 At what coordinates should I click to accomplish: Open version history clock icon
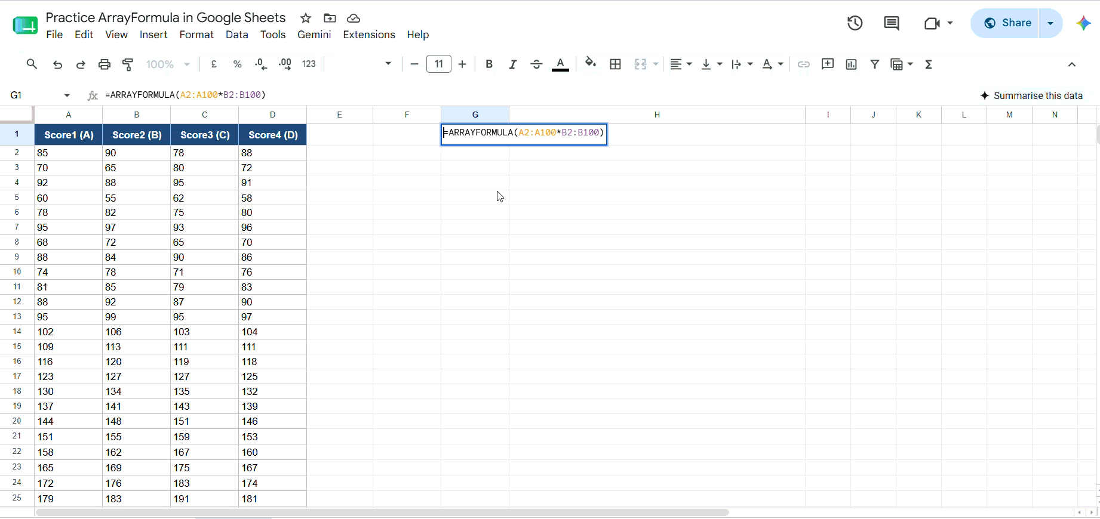click(855, 23)
